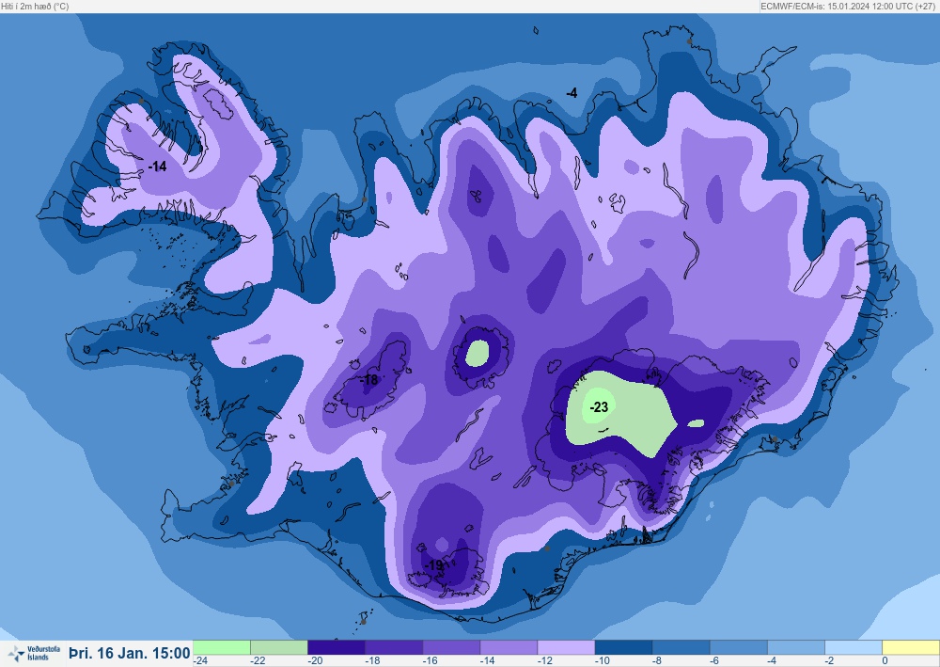
Task: Click the -14 temperature label in the Westfjords
Action: (x=157, y=167)
